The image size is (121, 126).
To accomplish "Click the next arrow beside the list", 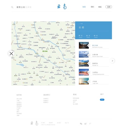I will 112,61.
